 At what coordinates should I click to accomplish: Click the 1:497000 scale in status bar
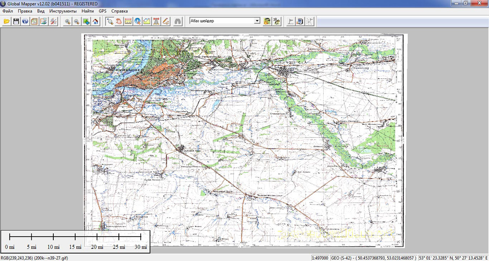(320, 258)
